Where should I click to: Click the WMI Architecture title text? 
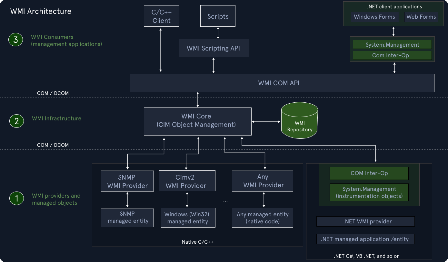tap(40, 11)
